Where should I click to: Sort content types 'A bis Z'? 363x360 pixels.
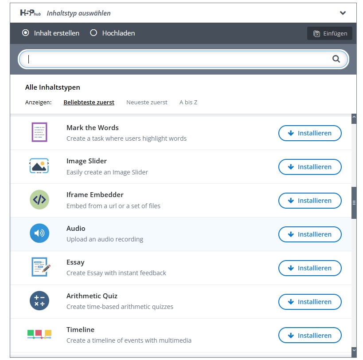pos(188,102)
